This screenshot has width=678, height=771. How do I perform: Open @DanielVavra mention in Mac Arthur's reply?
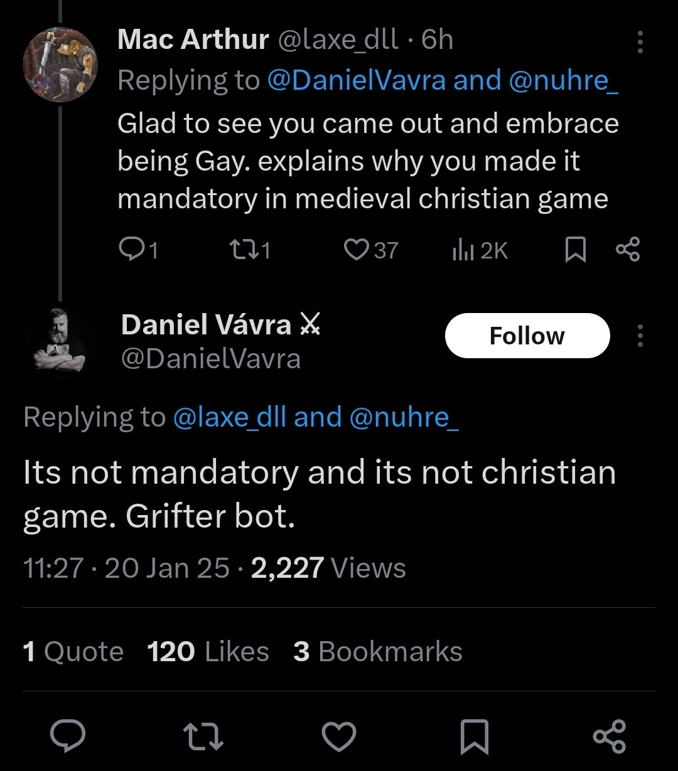tap(357, 80)
